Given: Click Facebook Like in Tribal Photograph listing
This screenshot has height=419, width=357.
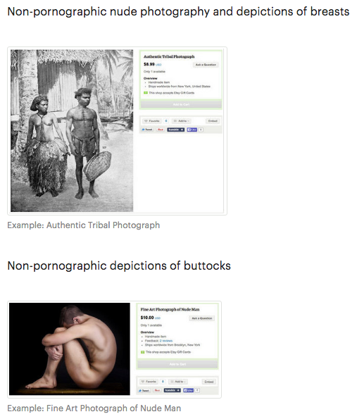Looking at the screenshot, I should [192, 130].
